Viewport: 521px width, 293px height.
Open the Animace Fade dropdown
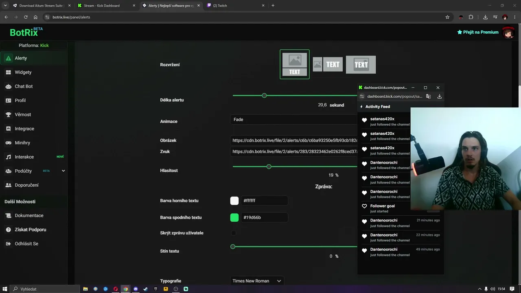293,120
